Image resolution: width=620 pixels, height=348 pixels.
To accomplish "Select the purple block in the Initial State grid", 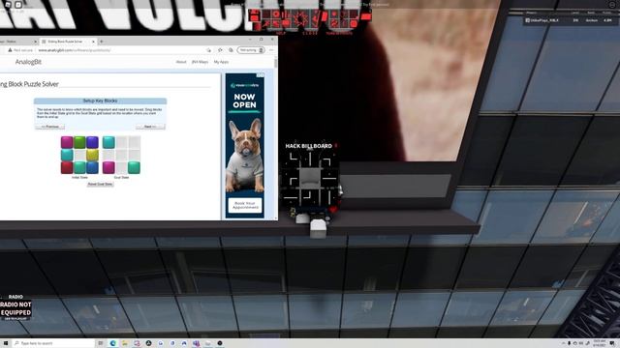I will tap(92, 142).
